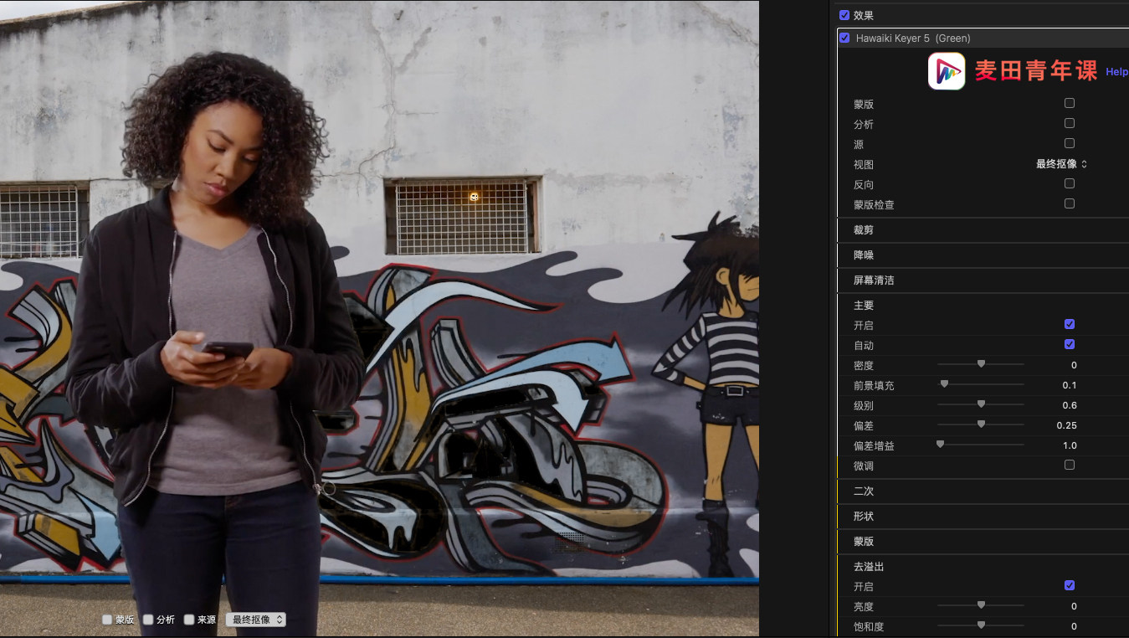Click the 蒙版检查 row label
This screenshot has width=1129, height=638.
[874, 205]
